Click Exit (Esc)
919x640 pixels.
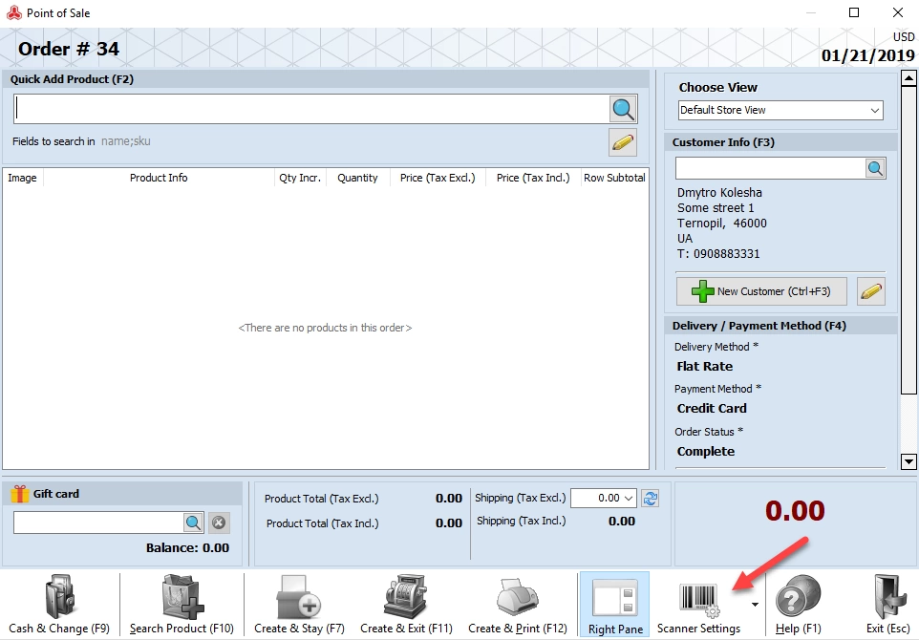pos(887,605)
